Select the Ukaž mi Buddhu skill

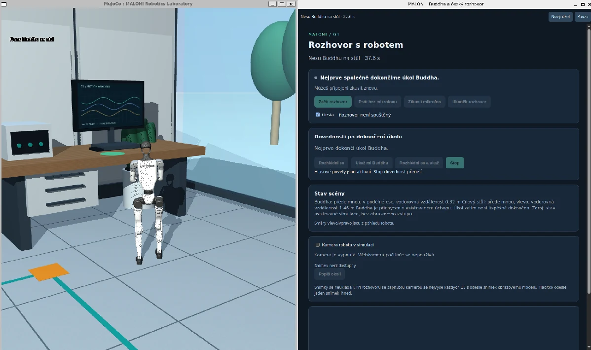(x=371, y=163)
